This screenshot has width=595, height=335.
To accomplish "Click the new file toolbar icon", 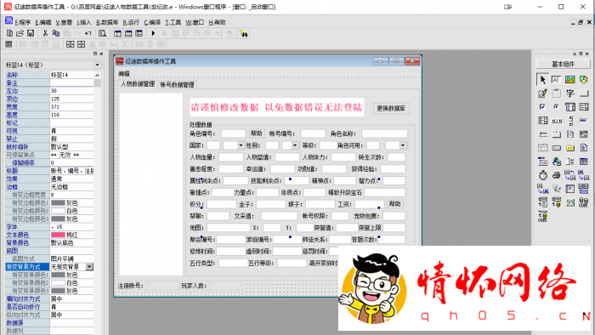I will pyautogui.click(x=10, y=33).
